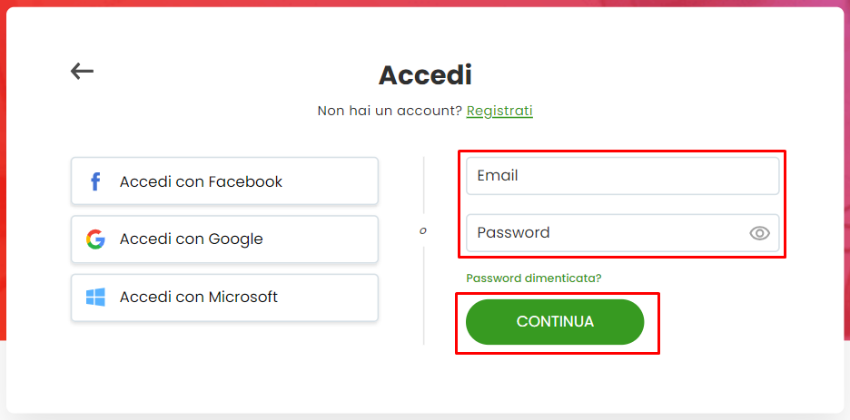The width and height of the screenshot is (850, 420).
Task: Click the 'Accedi' page heading
Action: pos(425,75)
